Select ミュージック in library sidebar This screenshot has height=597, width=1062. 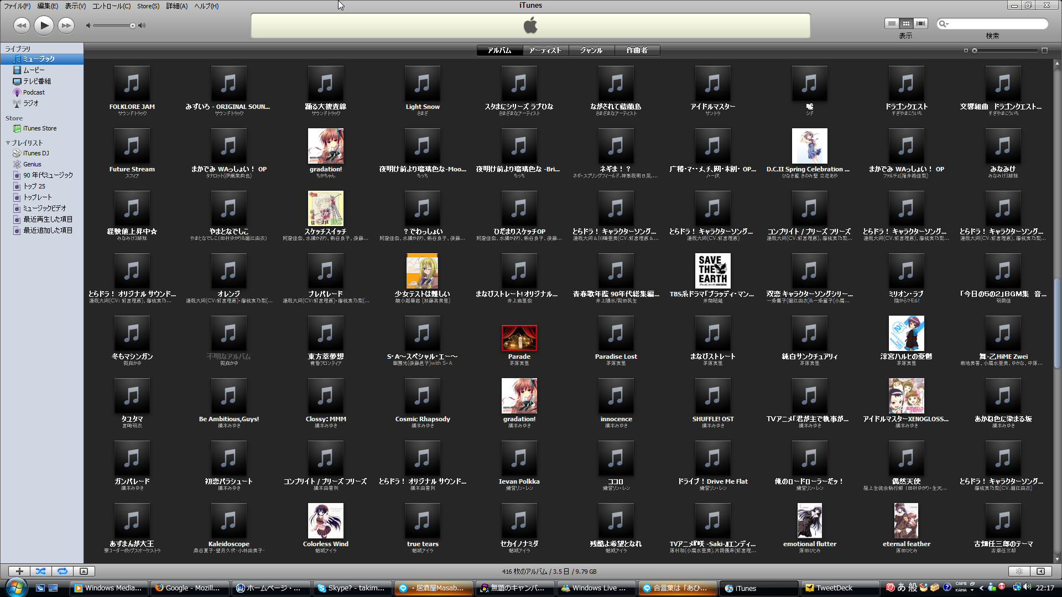tap(41, 59)
